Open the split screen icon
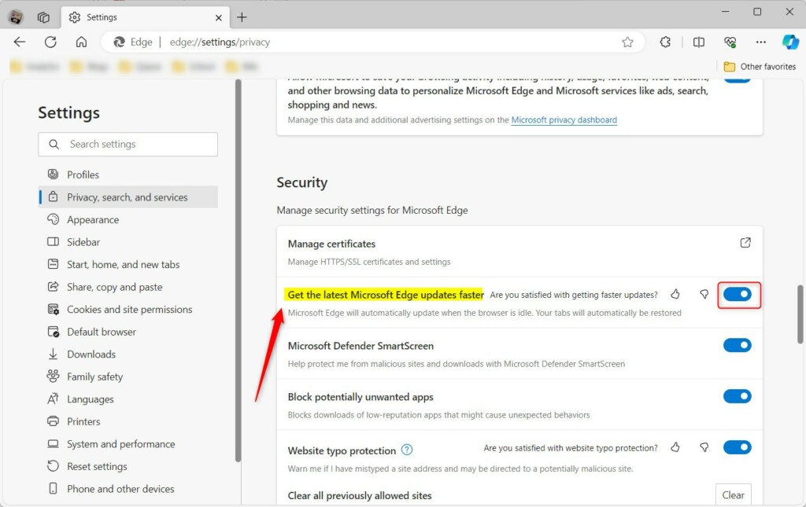This screenshot has width=806, height=507. tap(699, 42)
